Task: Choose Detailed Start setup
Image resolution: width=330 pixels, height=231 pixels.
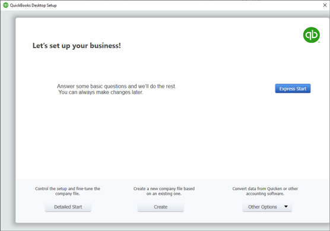Action: click(x=68, y=207)
